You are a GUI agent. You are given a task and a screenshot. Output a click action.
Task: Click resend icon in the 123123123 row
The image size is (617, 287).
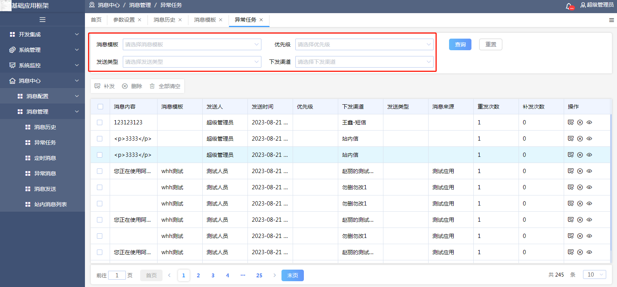click(571, 122)
